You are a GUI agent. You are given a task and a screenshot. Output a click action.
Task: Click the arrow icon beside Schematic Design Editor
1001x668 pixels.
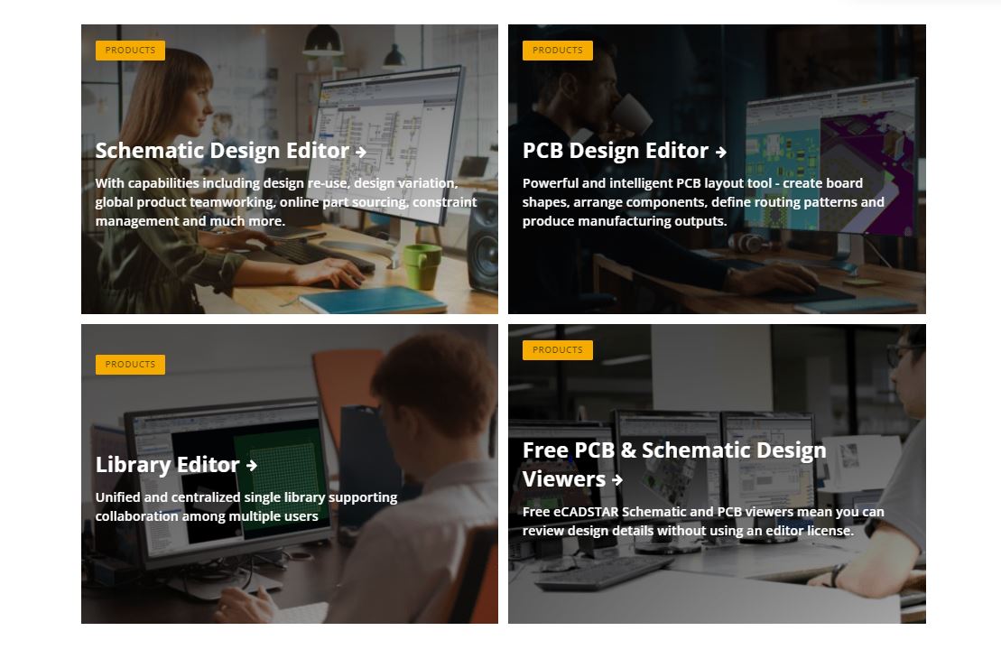coord(361,152)
